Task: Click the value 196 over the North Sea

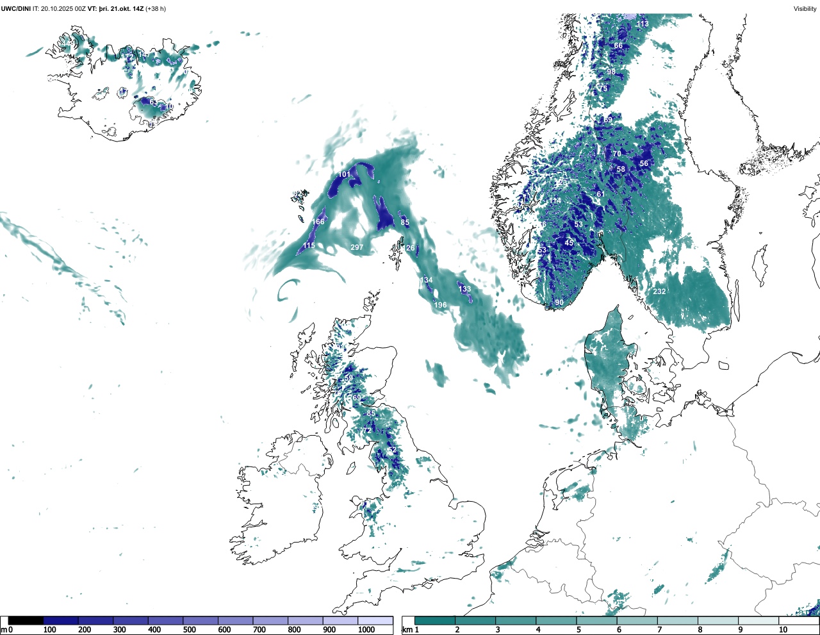Action: [x=440, y=305]
